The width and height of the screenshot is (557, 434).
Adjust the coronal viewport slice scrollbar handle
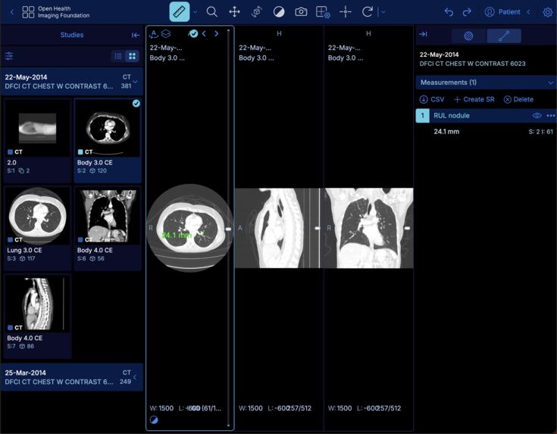[407, 228]
